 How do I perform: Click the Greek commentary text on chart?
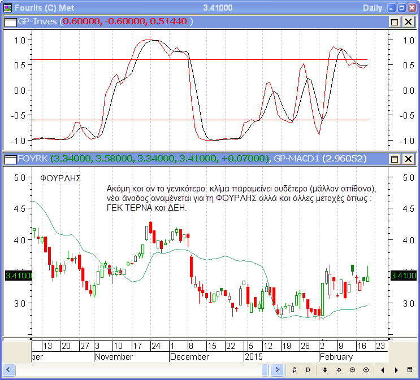pyautogui.click(x=241, y=198)
